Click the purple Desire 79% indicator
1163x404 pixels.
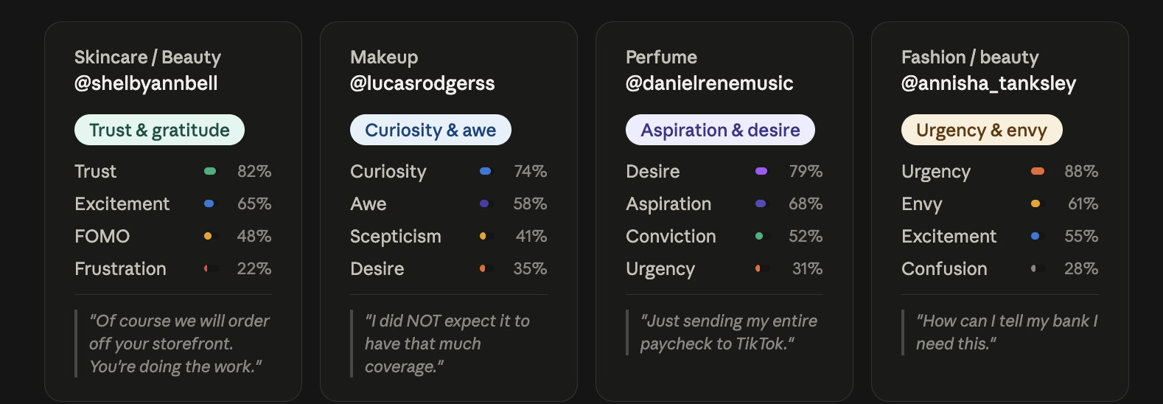point(761,171)
